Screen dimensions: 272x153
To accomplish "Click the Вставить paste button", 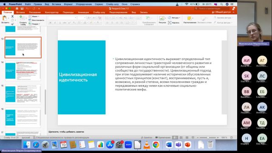I will tap(5, 20).
